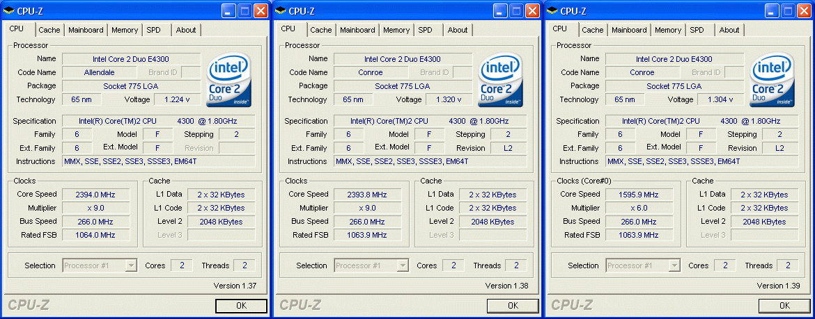
Task: Open the SPD tab in version 1.37 window
Action: (153, 30)
